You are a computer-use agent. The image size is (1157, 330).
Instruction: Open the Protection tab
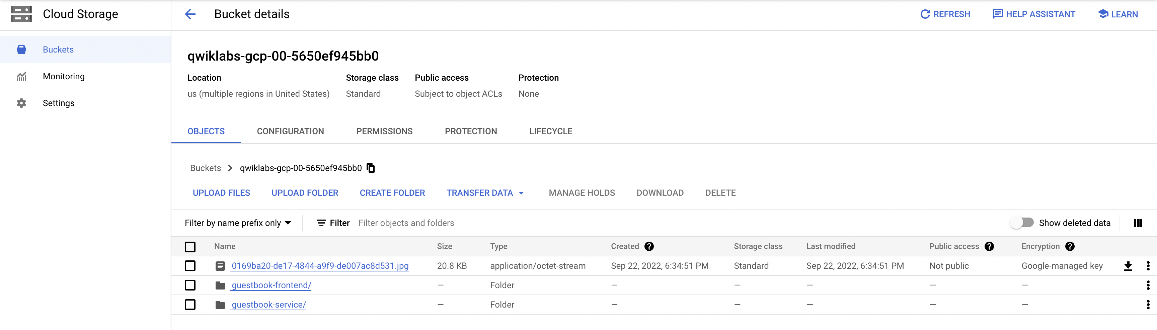click(x=471, y=132)
